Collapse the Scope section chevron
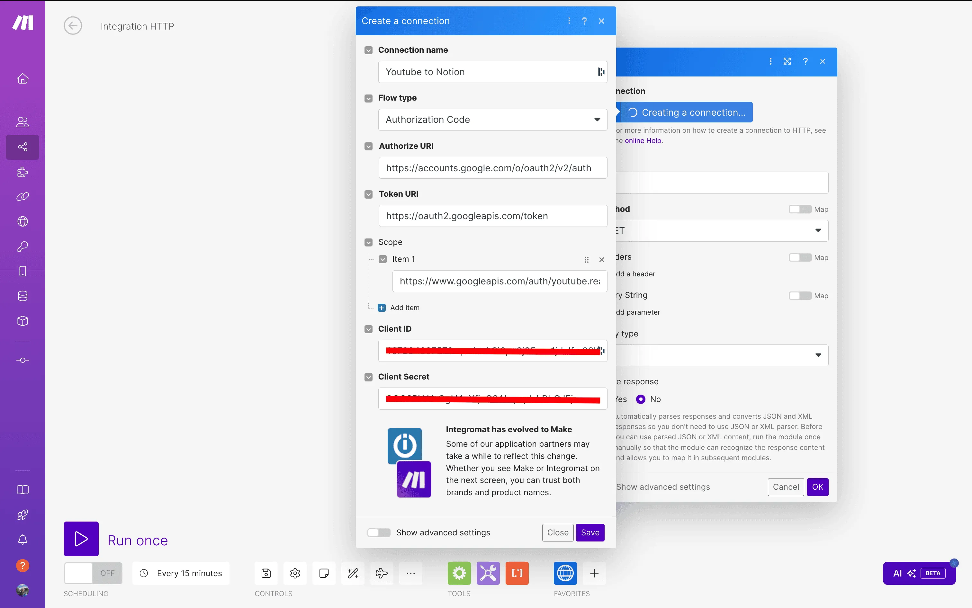Image resolution: width=972 pixels, height=608 pixels. coord(368,243)
